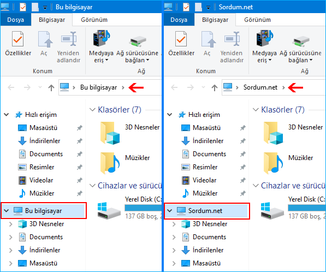Switch to Görünüm tab in Bu bilgisayar window

pos(94,20)
